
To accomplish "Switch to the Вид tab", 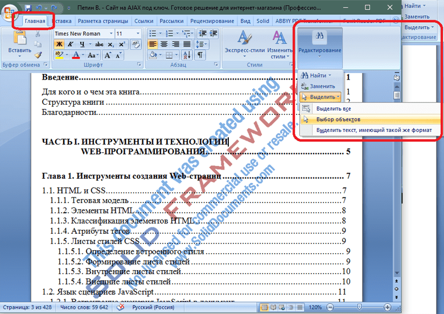I will pos(245,21).
